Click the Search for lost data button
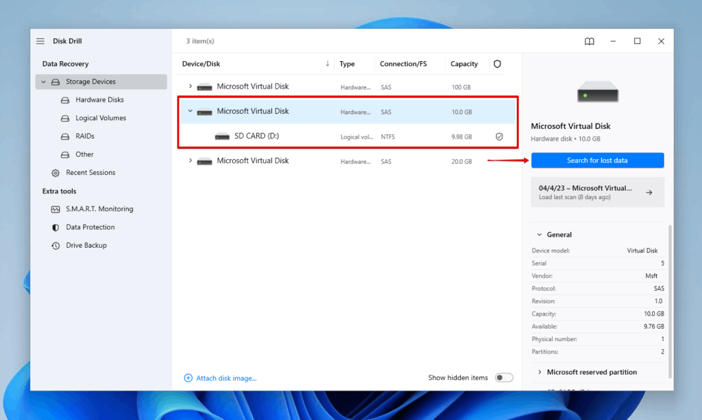702x420 pixels. [597, 160]
